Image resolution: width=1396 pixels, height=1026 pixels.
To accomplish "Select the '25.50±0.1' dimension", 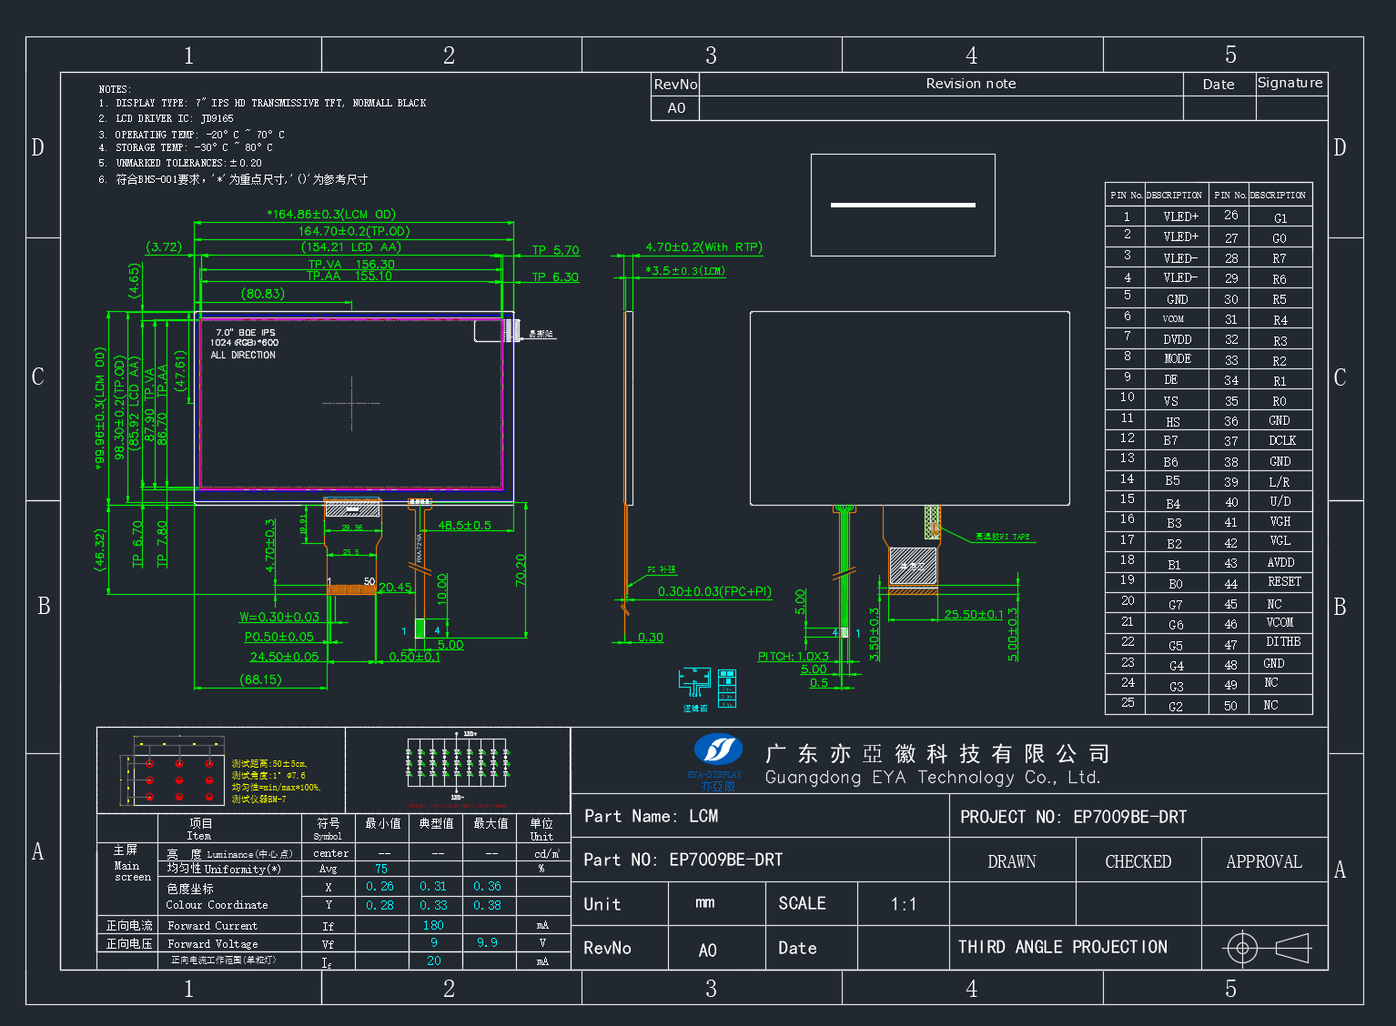I will (974, 615).
